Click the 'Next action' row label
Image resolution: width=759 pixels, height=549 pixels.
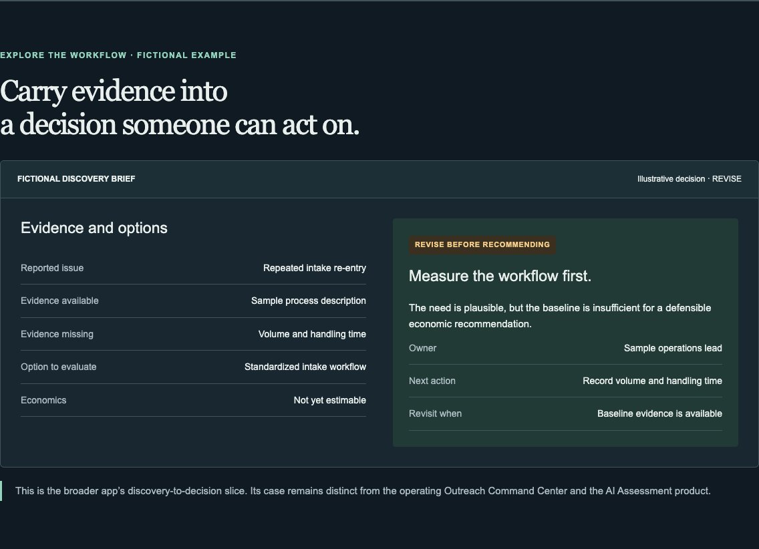coord(432,381)
